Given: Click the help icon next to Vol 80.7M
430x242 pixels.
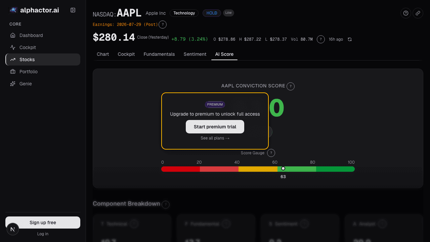Looking at the screenshot, I should [321, 39].
